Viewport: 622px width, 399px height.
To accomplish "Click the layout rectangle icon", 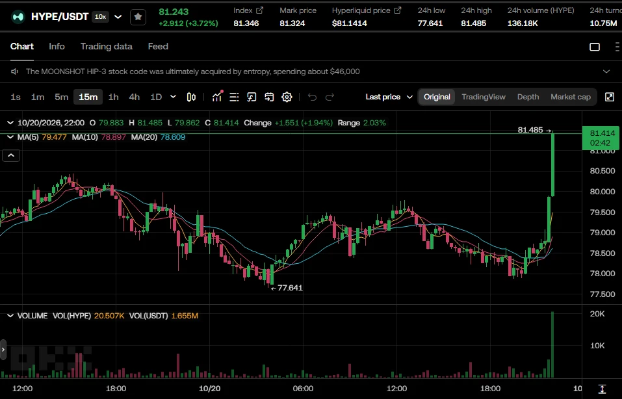I will pos(595,47).
